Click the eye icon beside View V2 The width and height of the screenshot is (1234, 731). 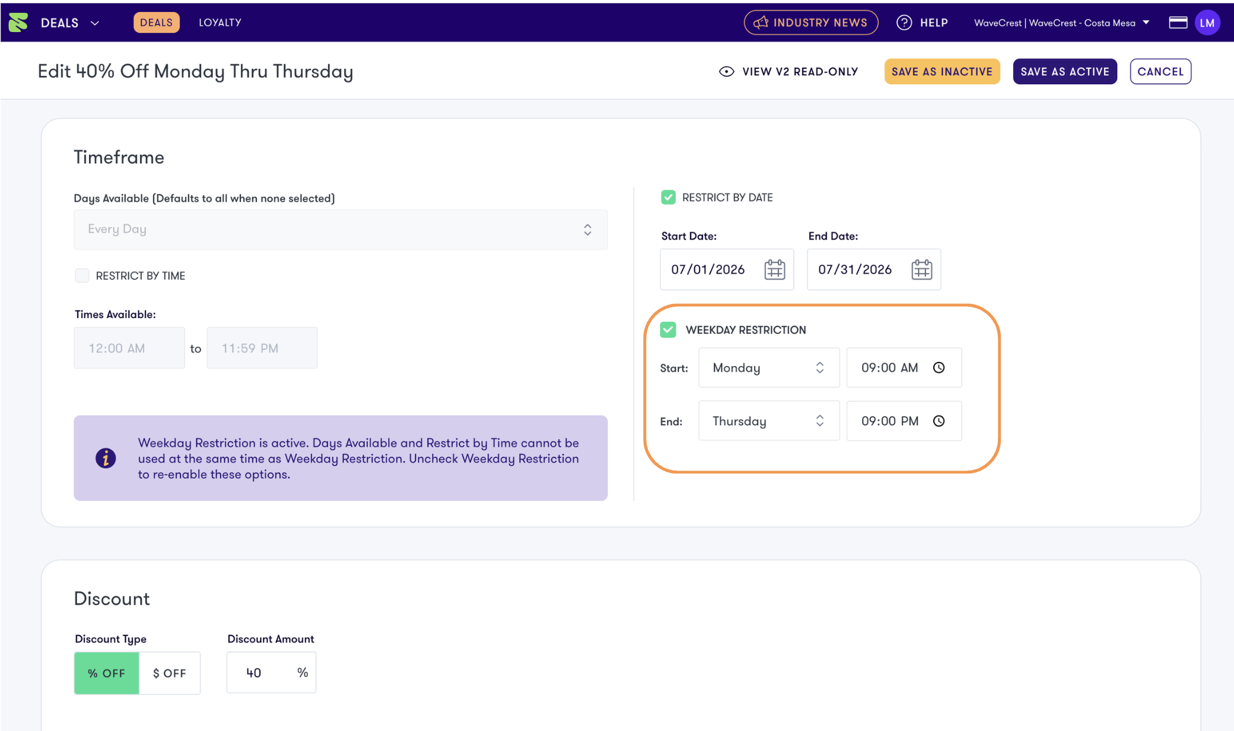[x=726, y=71]
